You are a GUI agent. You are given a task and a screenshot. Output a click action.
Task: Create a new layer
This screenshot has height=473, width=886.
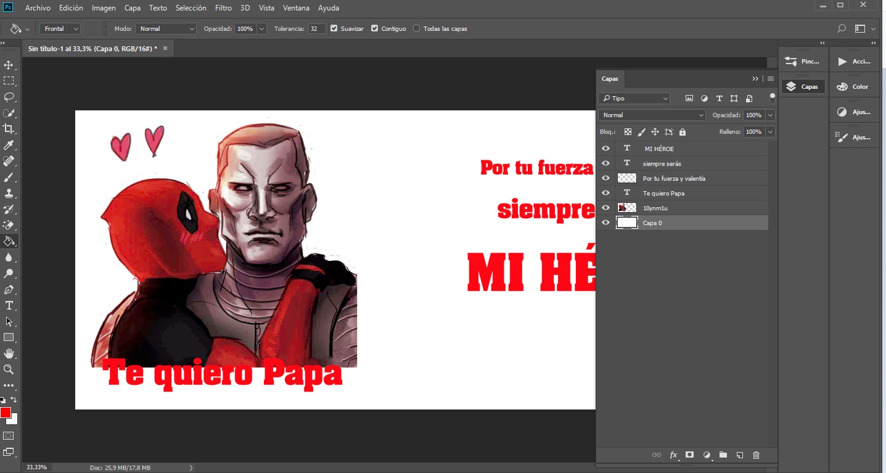(739, 454)
